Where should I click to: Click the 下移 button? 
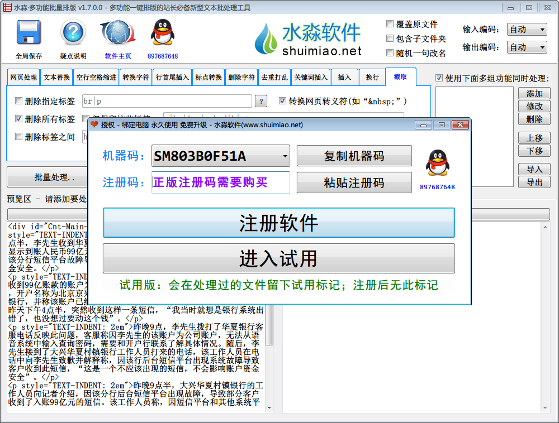(534, 151)
